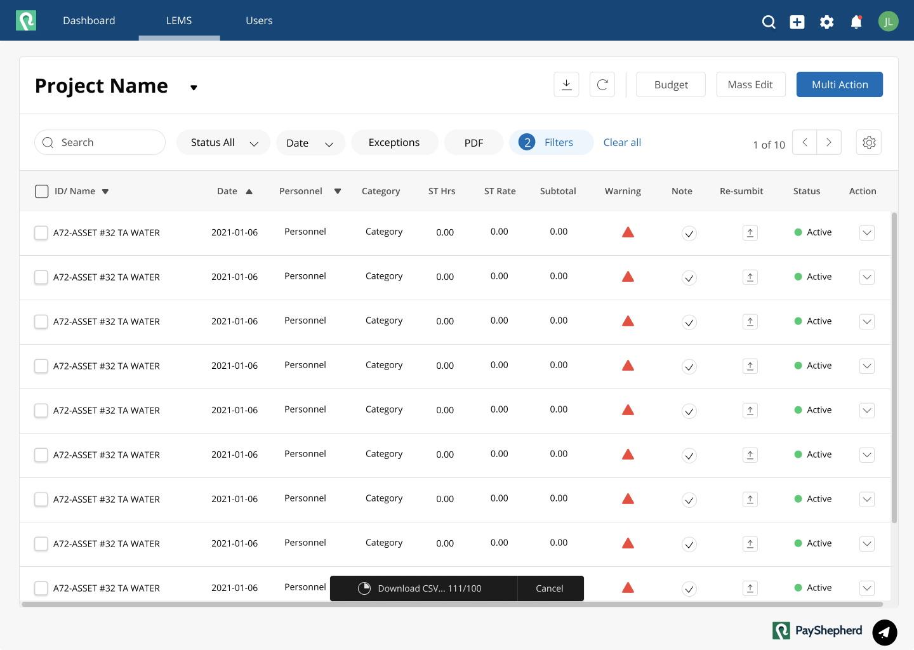Click the add new plus icon
914x650 pixels.
[797, 22]
